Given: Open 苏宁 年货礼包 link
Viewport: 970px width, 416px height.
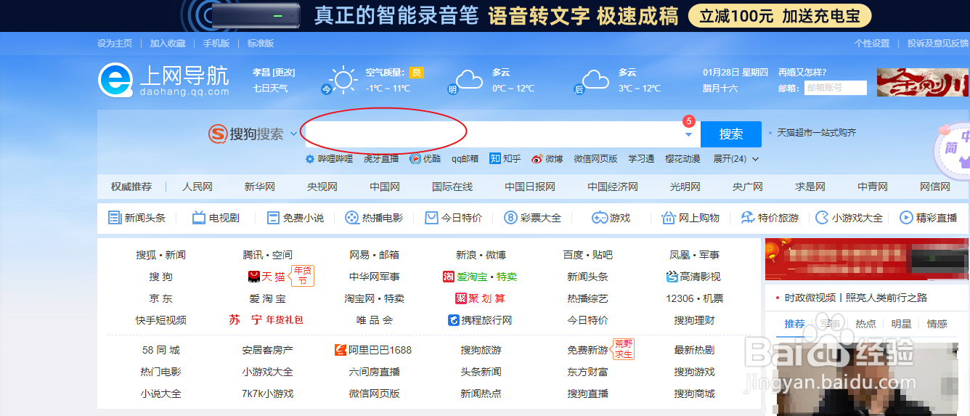Looking at the screenshot, I should [266, 320].
